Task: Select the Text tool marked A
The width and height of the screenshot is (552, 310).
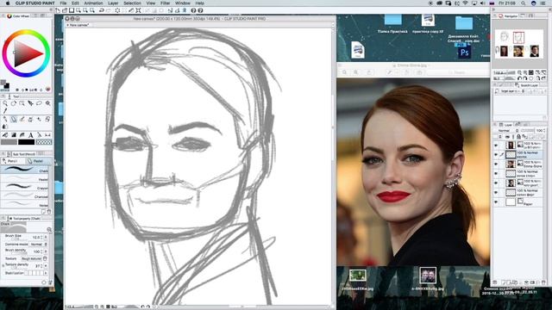Action: click(x=31, y=135)
